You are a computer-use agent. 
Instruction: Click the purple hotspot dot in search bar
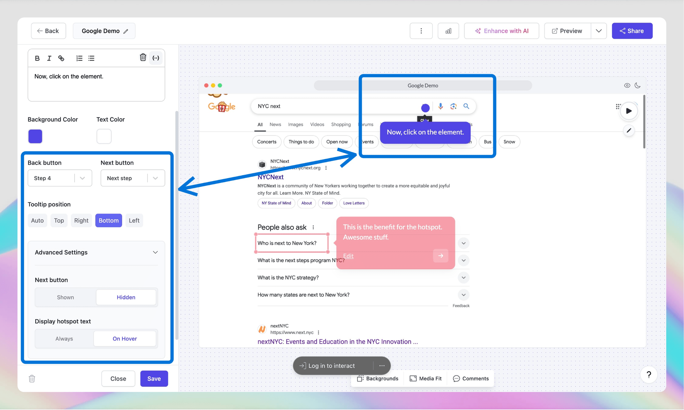[x=425, y=108]
